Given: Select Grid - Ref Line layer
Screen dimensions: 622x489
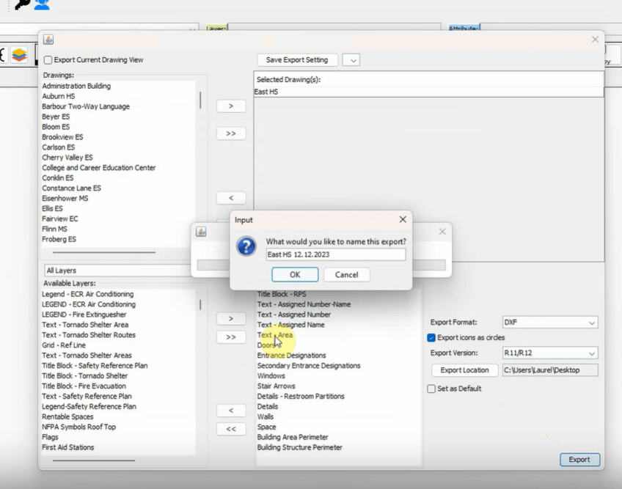Looking at the screenshot, I should tap(64, 345).
